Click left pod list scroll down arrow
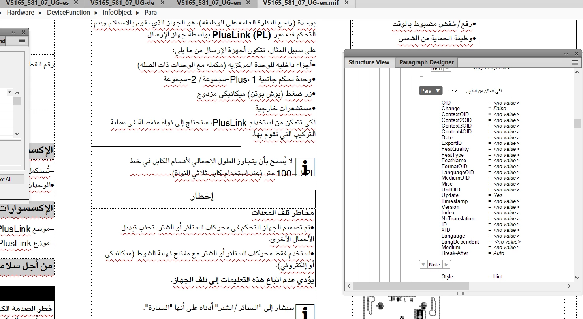The image size is (583, 319). pyautogui.click(x=17, y=134)
